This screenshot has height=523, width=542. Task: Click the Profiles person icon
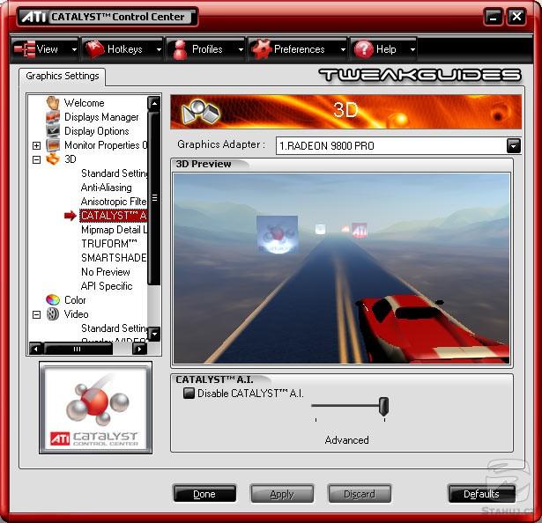click(x=180, y=49)
